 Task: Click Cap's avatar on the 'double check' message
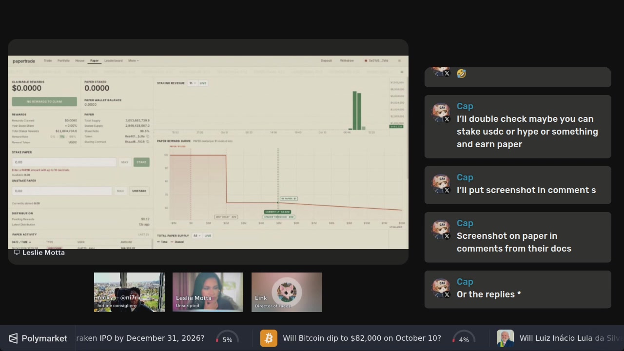click(x=441, y=113)
